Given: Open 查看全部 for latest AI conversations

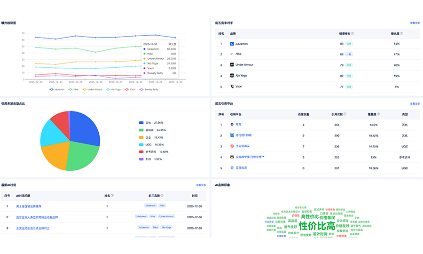Looking at the screenshot, I should (x=201, y=185).
